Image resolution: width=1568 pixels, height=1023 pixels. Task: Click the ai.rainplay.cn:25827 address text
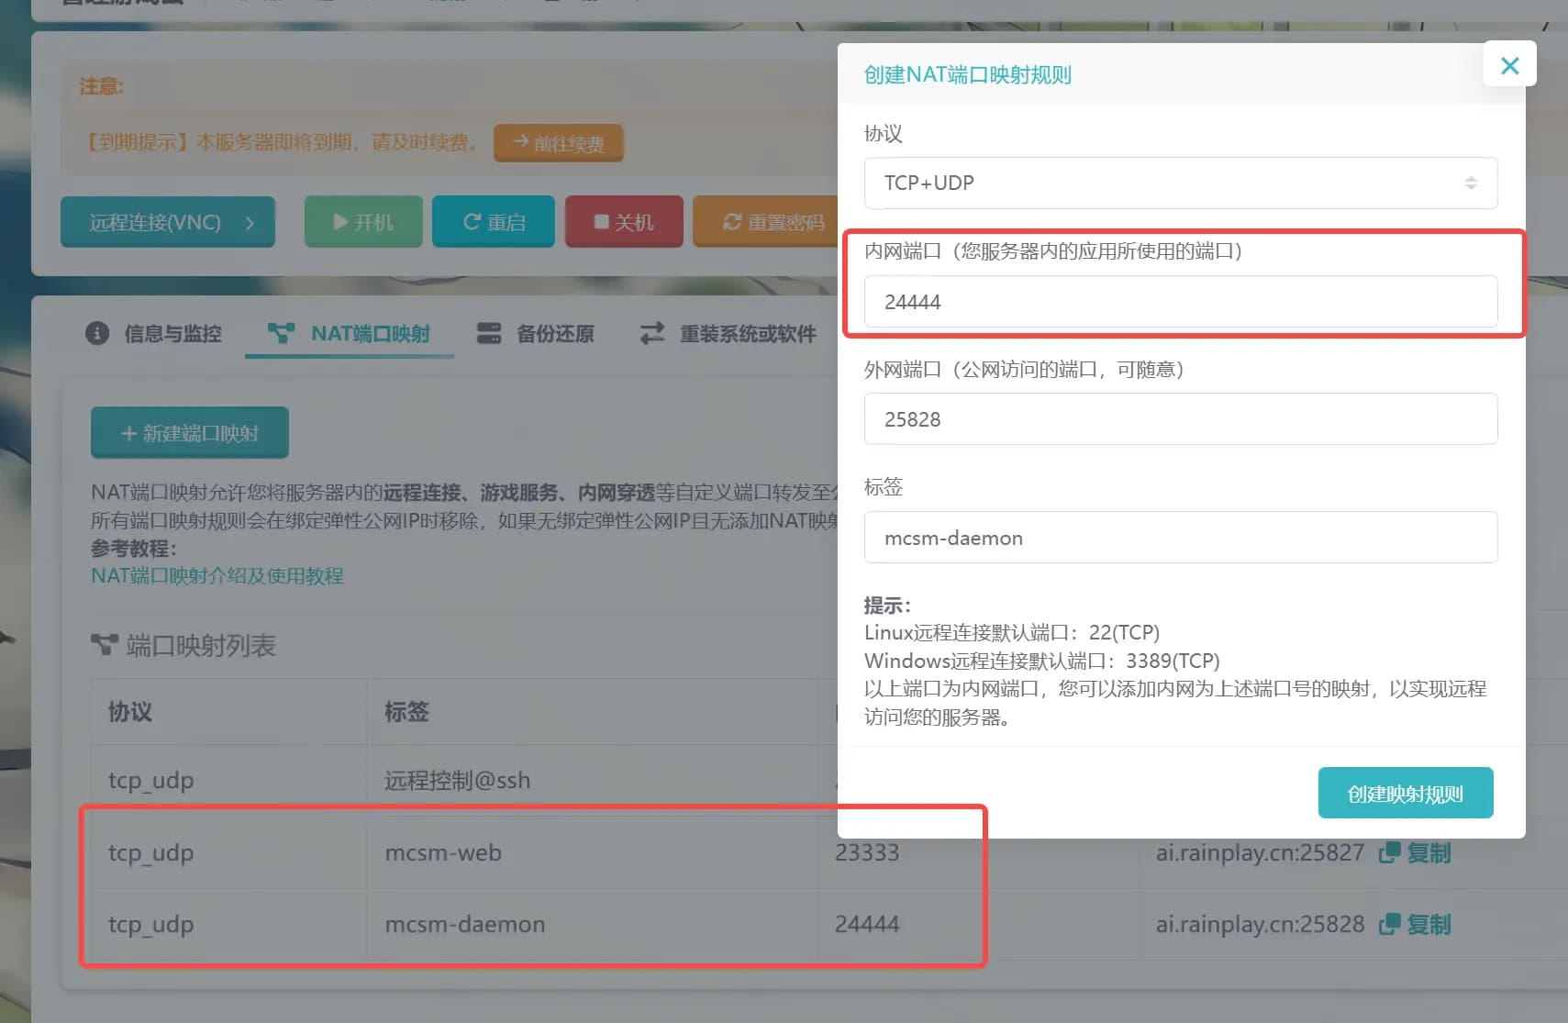pyautogui.click(x=1260, y=852)
